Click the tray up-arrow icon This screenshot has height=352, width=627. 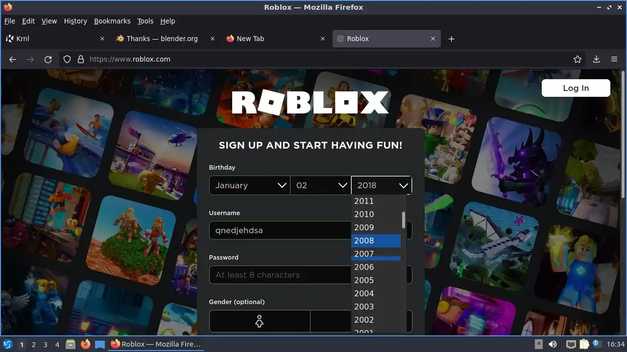(538, 344)
